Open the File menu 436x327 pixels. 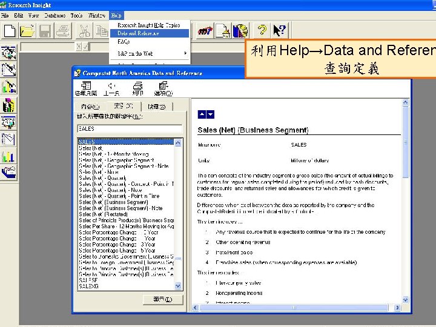(x=5, y=16)
